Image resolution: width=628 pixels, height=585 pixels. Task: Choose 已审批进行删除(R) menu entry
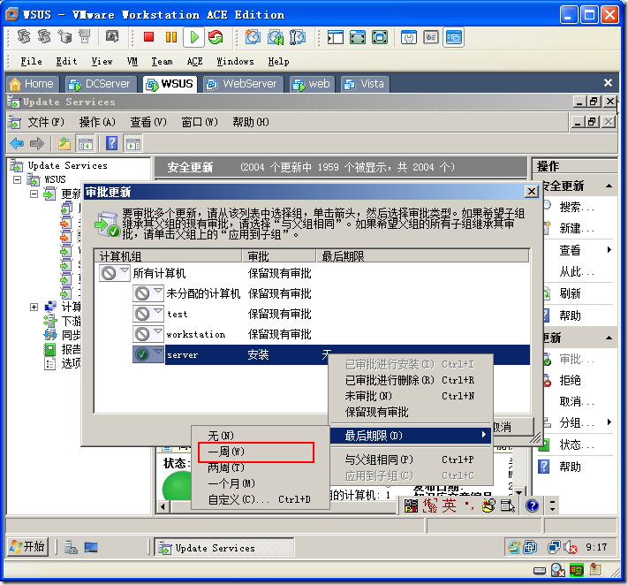pos(411,380)
